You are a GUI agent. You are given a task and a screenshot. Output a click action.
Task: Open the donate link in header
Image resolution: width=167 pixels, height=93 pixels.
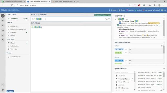pos(122,10)
